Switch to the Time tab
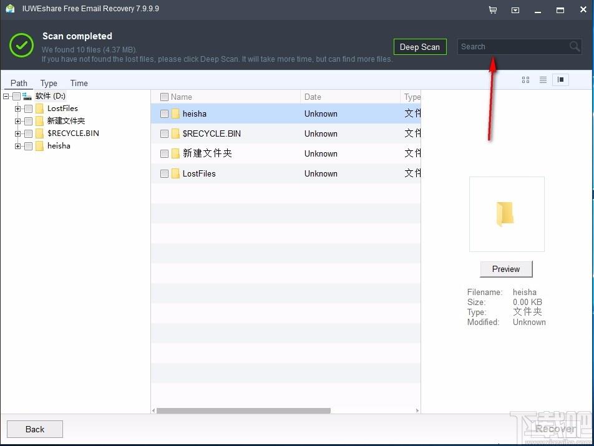 [79, 83]
